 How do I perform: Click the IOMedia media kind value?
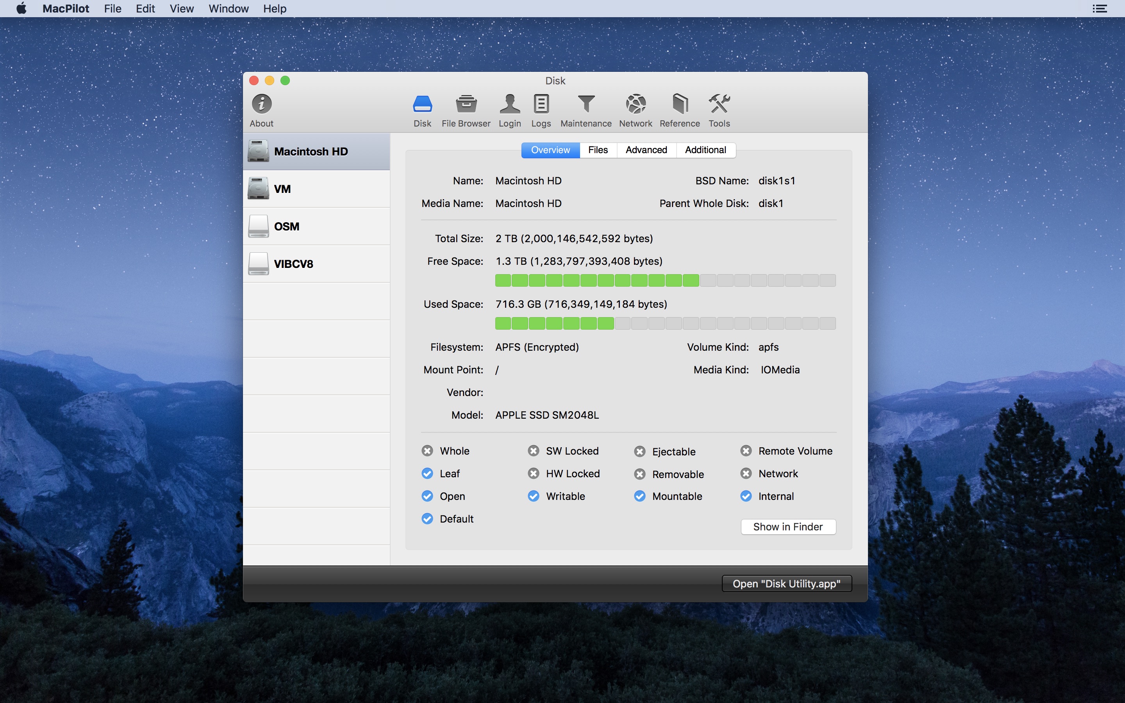[780, 370]
